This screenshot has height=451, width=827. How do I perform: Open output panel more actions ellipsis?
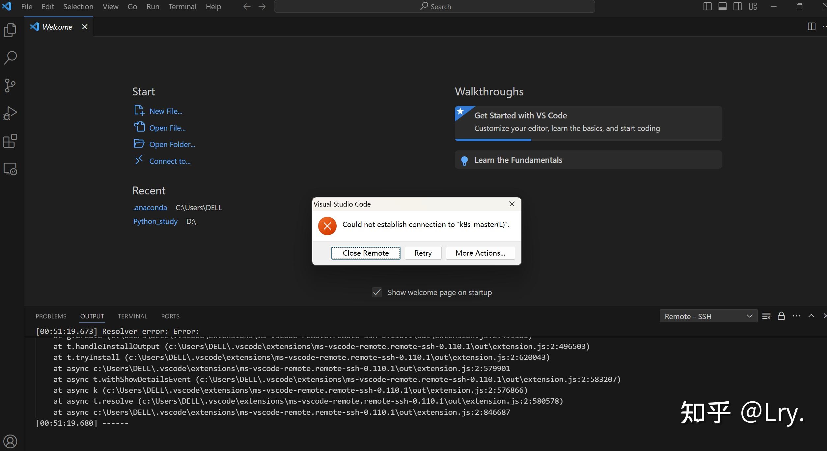(796, 316)
